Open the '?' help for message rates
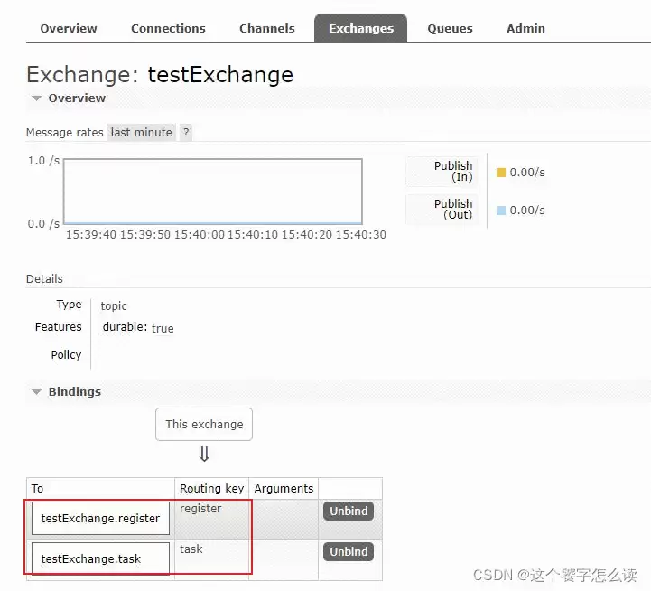The height and width of the screenshot is (591, 651). [186, 132]
